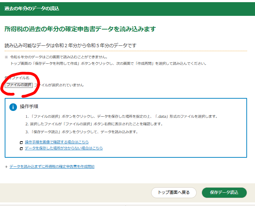
Task: Click the new-window icon before 操作手順を画像で確認する link
Action: [21, 143]
